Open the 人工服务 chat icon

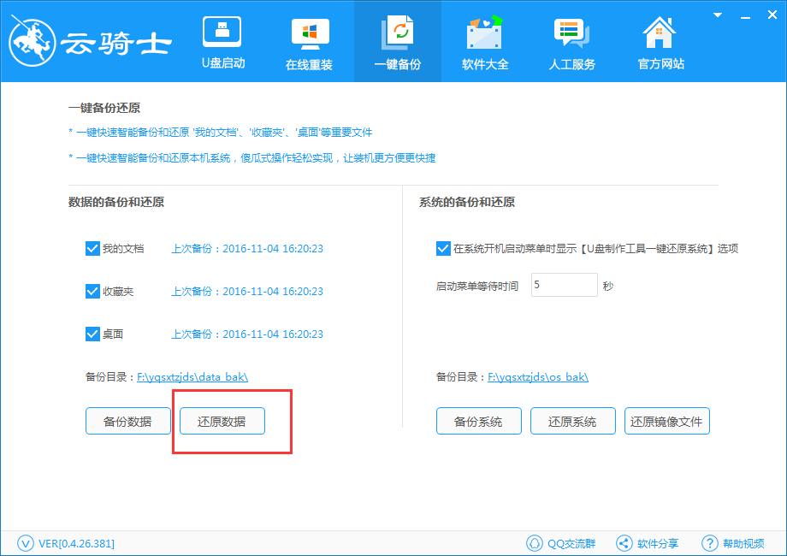click(571, 33)
